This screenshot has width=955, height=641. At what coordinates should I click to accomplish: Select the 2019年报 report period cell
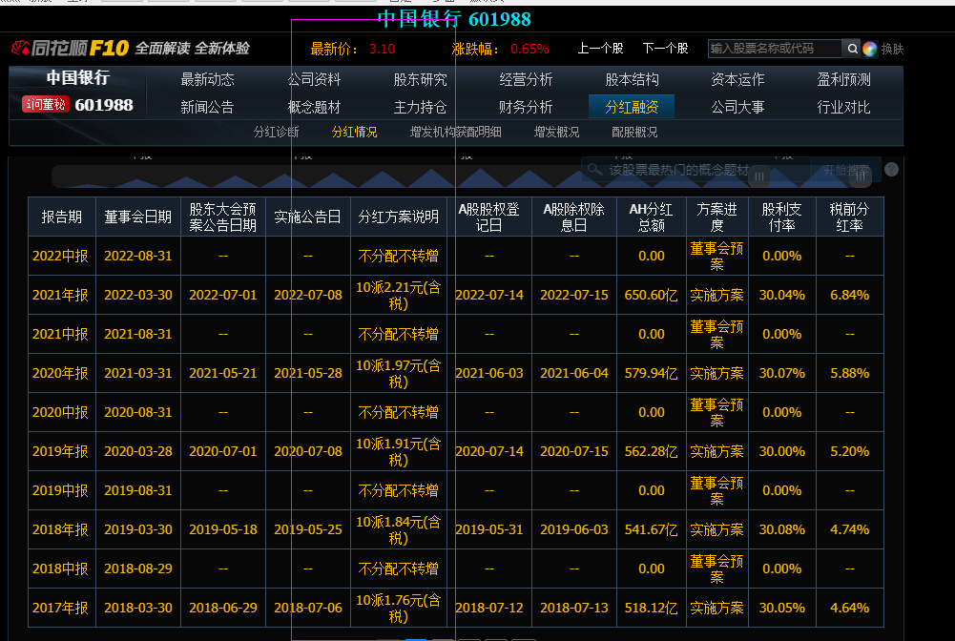[x=61, y=451]
